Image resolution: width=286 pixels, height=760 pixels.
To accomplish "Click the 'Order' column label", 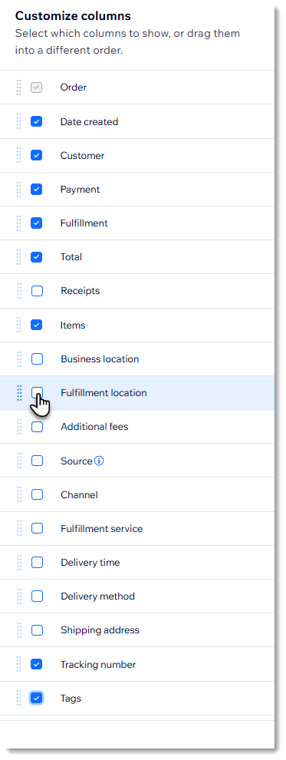I will tap(74, 88).
